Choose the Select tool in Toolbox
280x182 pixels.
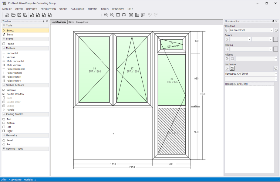tap(25, 31)
